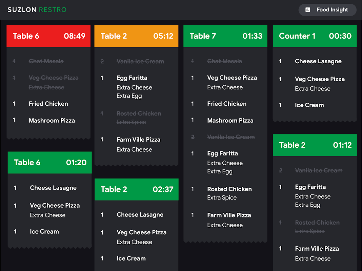
Task: Click the bar chart icon in Food Insight
Action: 308,10
